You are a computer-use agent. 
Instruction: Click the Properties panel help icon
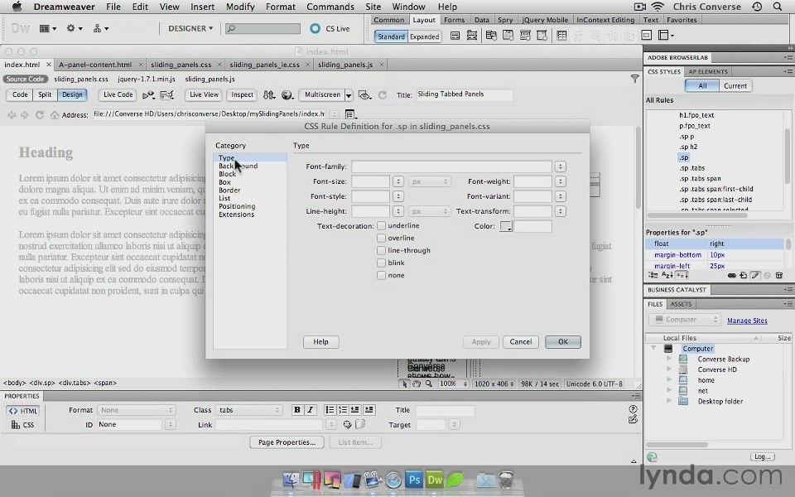(633, 408)
